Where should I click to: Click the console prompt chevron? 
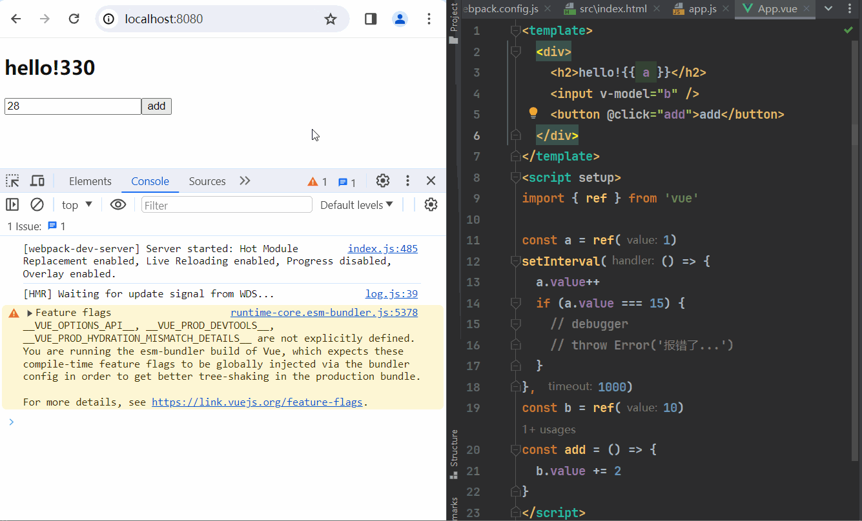[11, 422]
